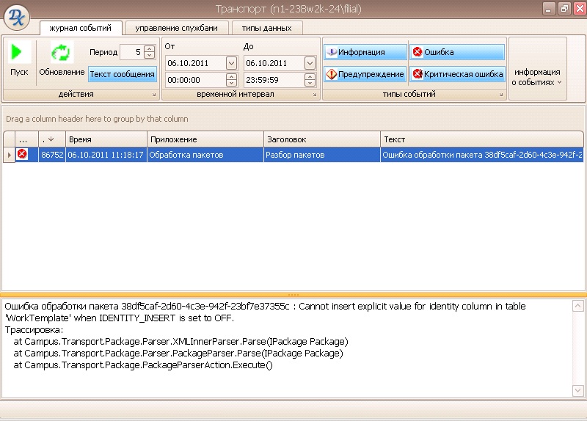The width and height of the screenshot is (587, 421).
Task: Decrease the Период spinner value
Action: (150, 56)
